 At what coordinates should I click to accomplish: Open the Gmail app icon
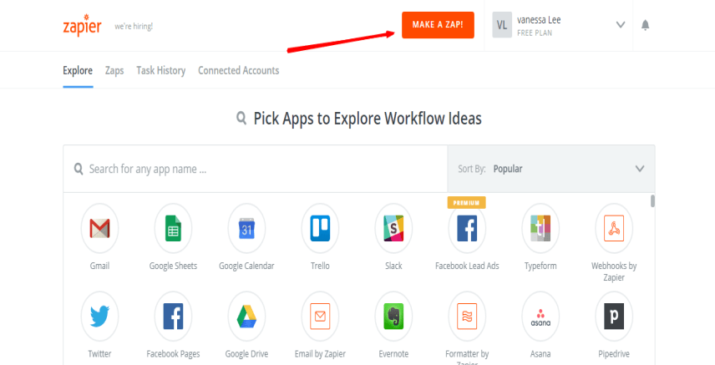click(x=99, y=228)
